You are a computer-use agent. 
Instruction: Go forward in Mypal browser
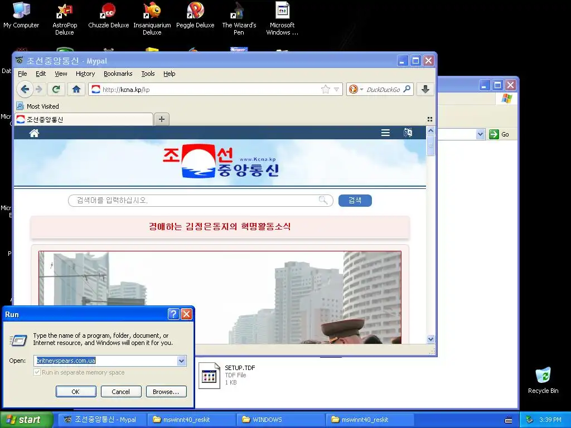click(x=39, y=89)
